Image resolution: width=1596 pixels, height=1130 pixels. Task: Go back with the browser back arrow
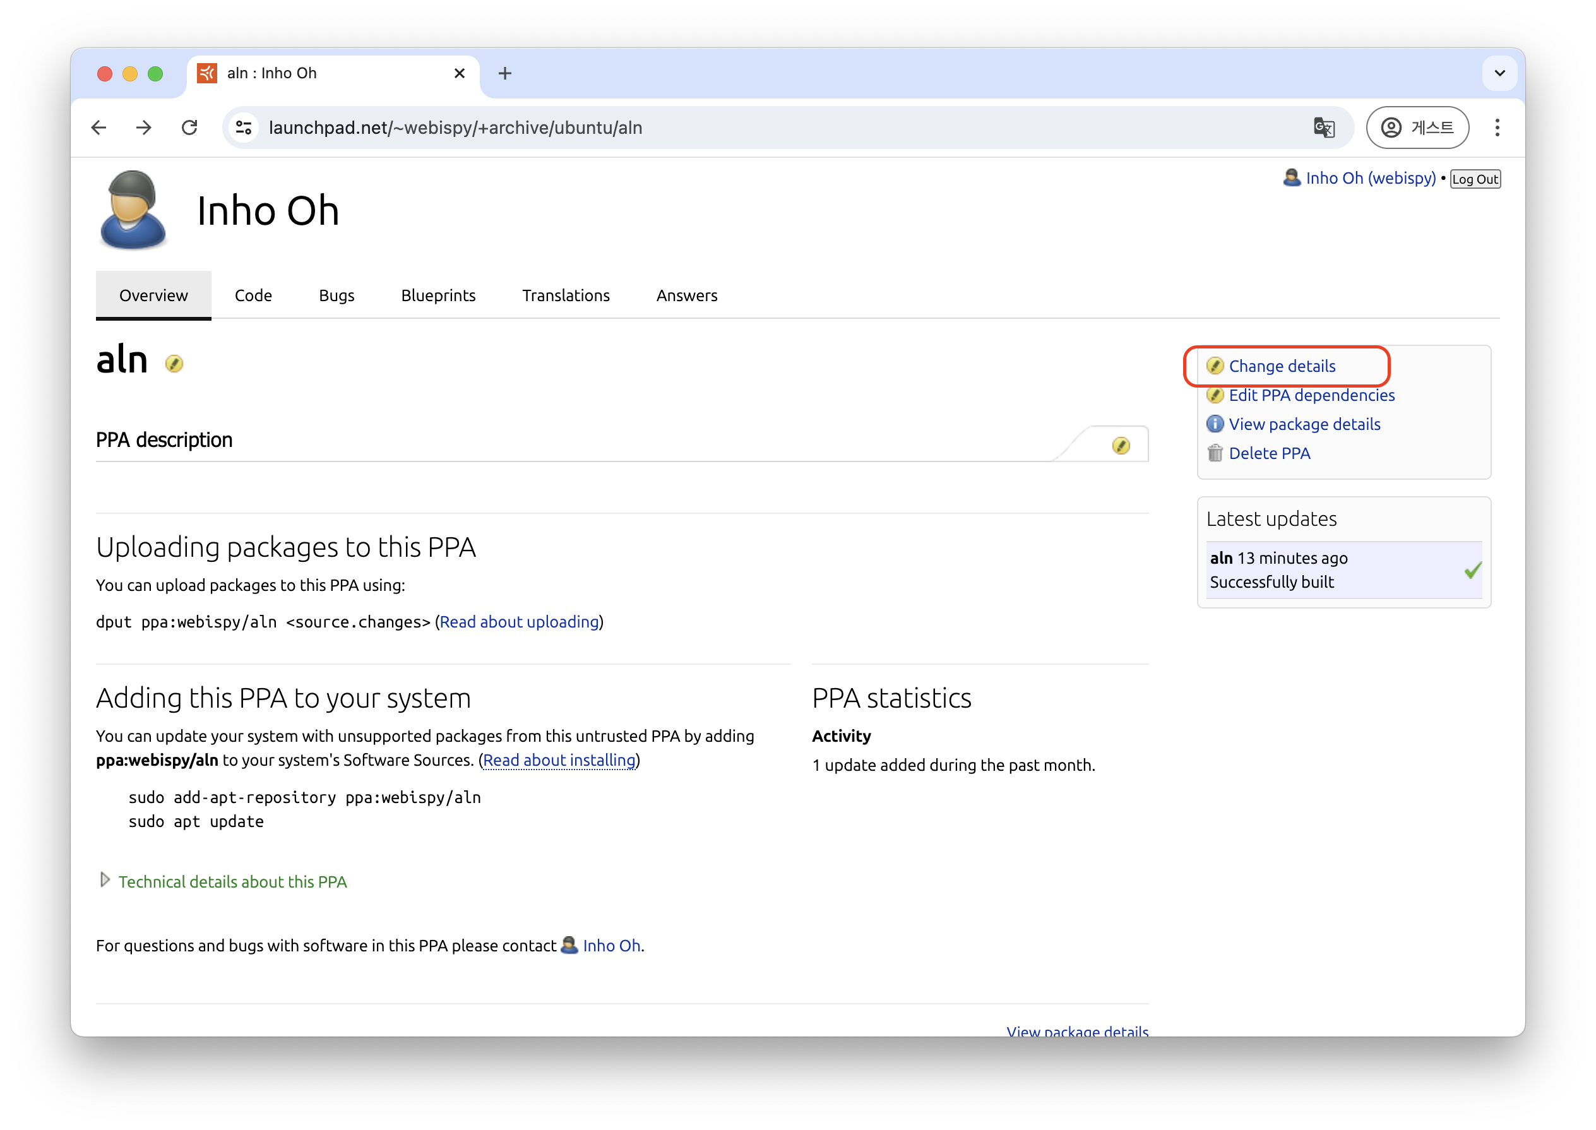point(98,128)
